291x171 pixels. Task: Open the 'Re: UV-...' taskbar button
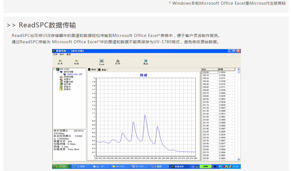point(101,167)
